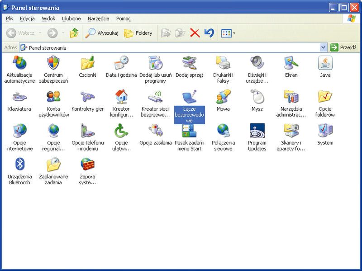Open Klawiatura keyboard settings
The height and width of the screenshot is (271, 362).
(19, 100)
